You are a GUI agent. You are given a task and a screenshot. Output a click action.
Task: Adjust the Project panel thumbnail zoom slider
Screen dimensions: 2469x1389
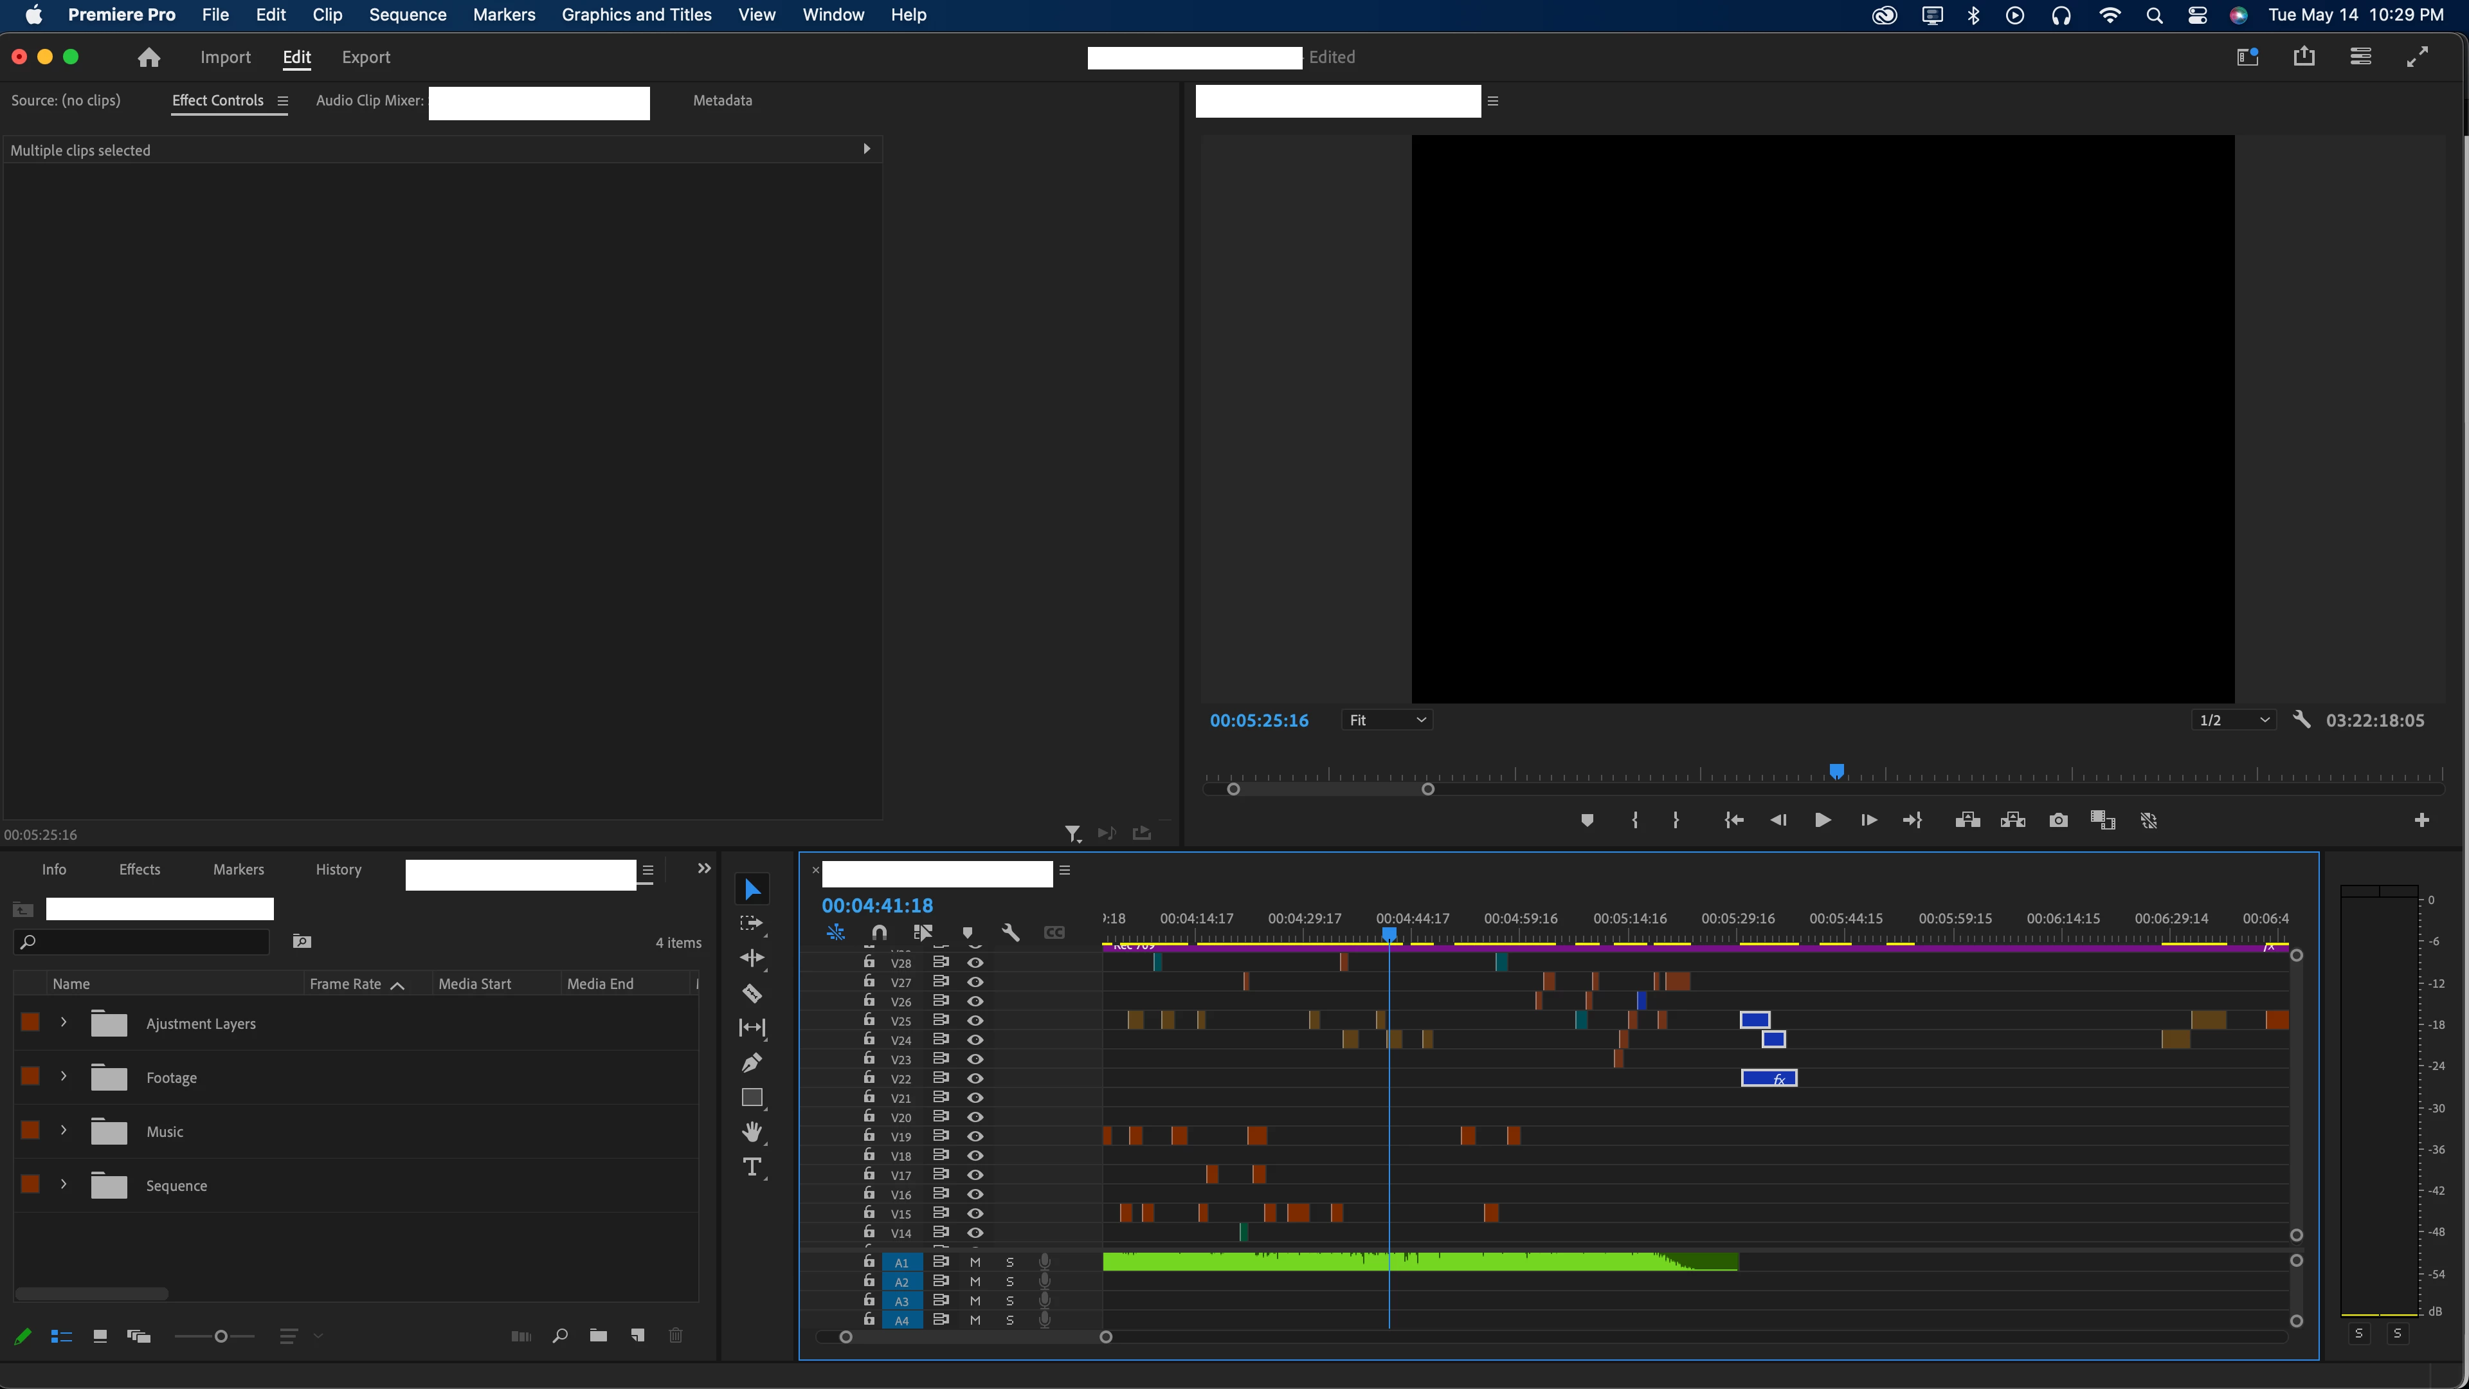tap(221, 1336)
